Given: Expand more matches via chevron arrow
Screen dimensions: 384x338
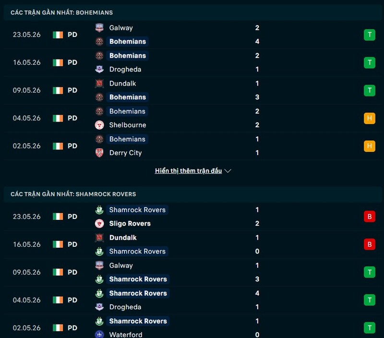Looking at the screenshot, I should 228,171.
